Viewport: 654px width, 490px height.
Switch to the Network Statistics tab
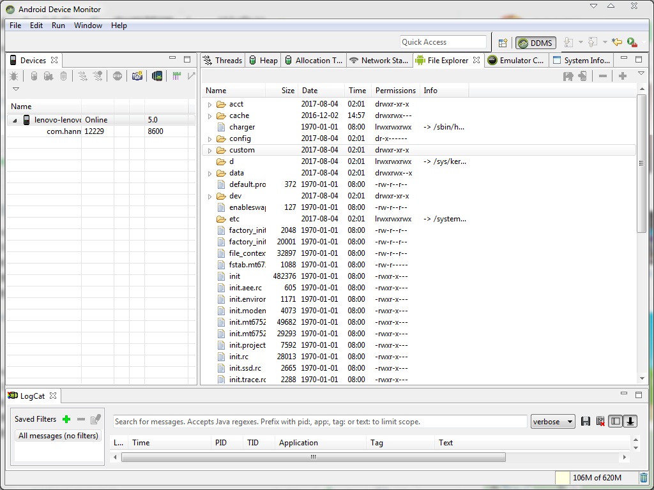click(x=379, y=61)
